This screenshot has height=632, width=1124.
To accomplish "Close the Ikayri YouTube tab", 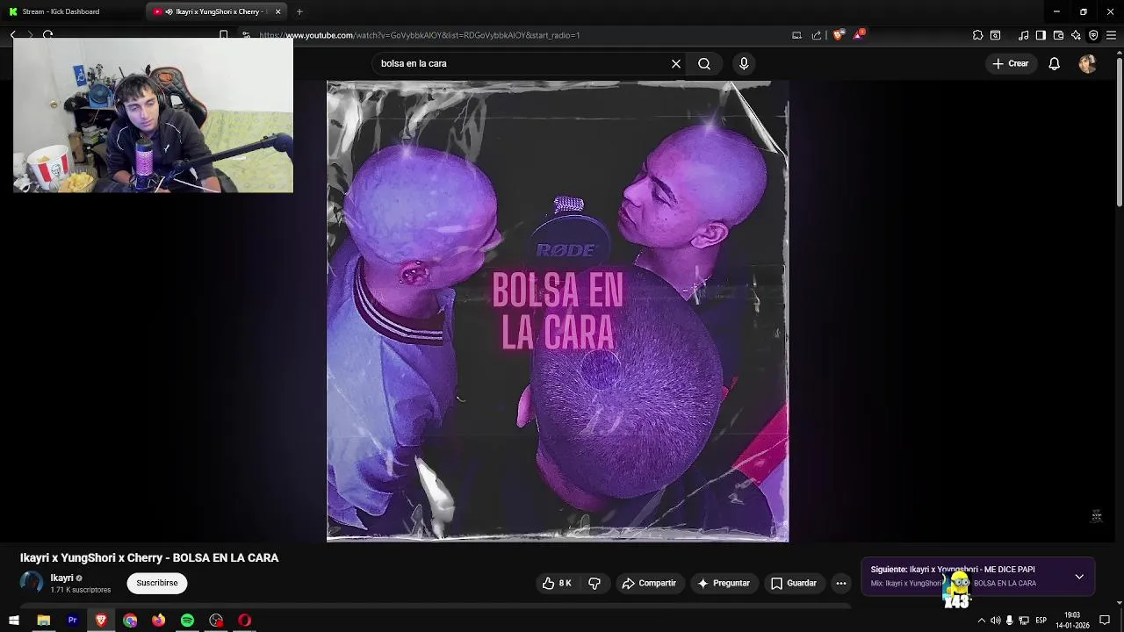I will [278, 11].
